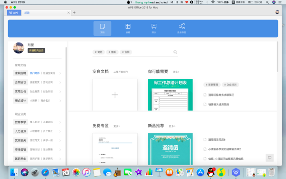This screenshot has width=286, height=179.
Task: Expand the 合同协议 category chevron
Action: point(60,83)
